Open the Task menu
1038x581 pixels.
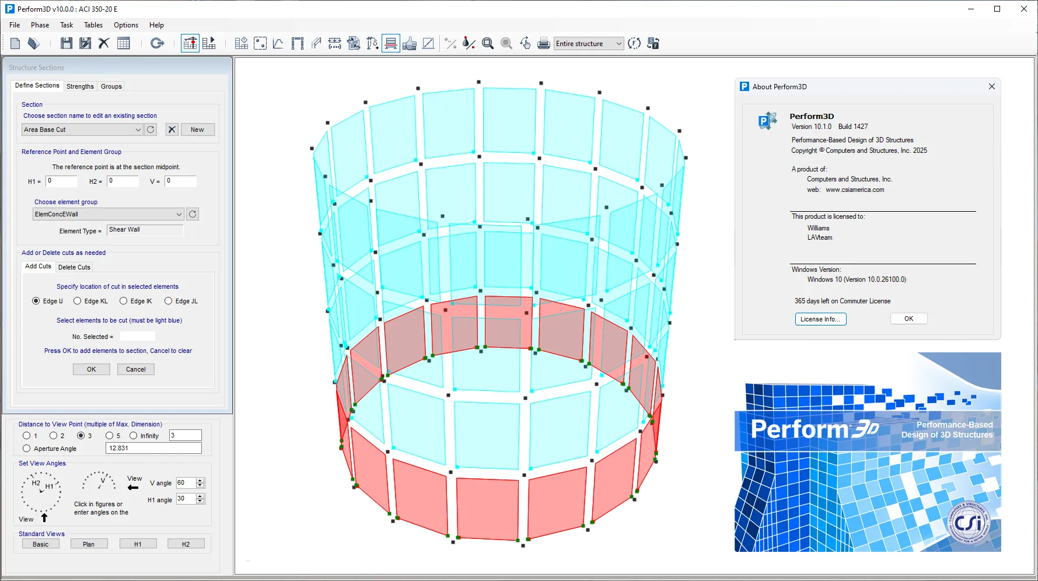coord(67,25)
